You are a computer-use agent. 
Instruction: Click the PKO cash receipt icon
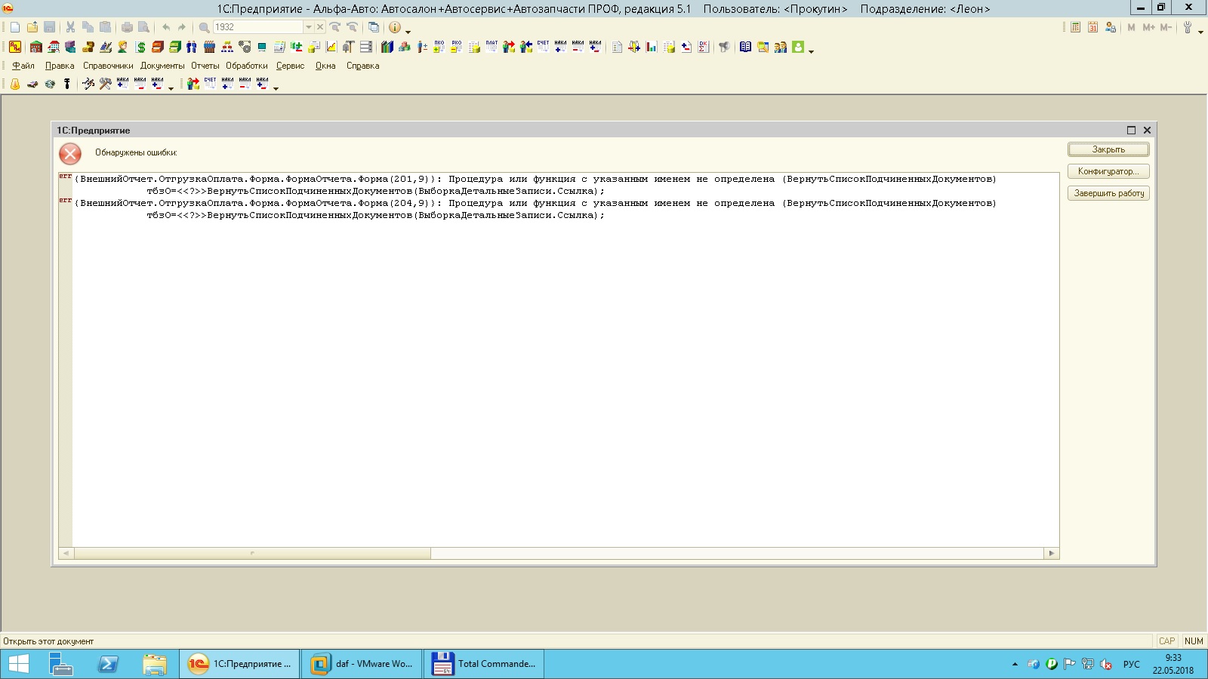click(x=439, y=47)
